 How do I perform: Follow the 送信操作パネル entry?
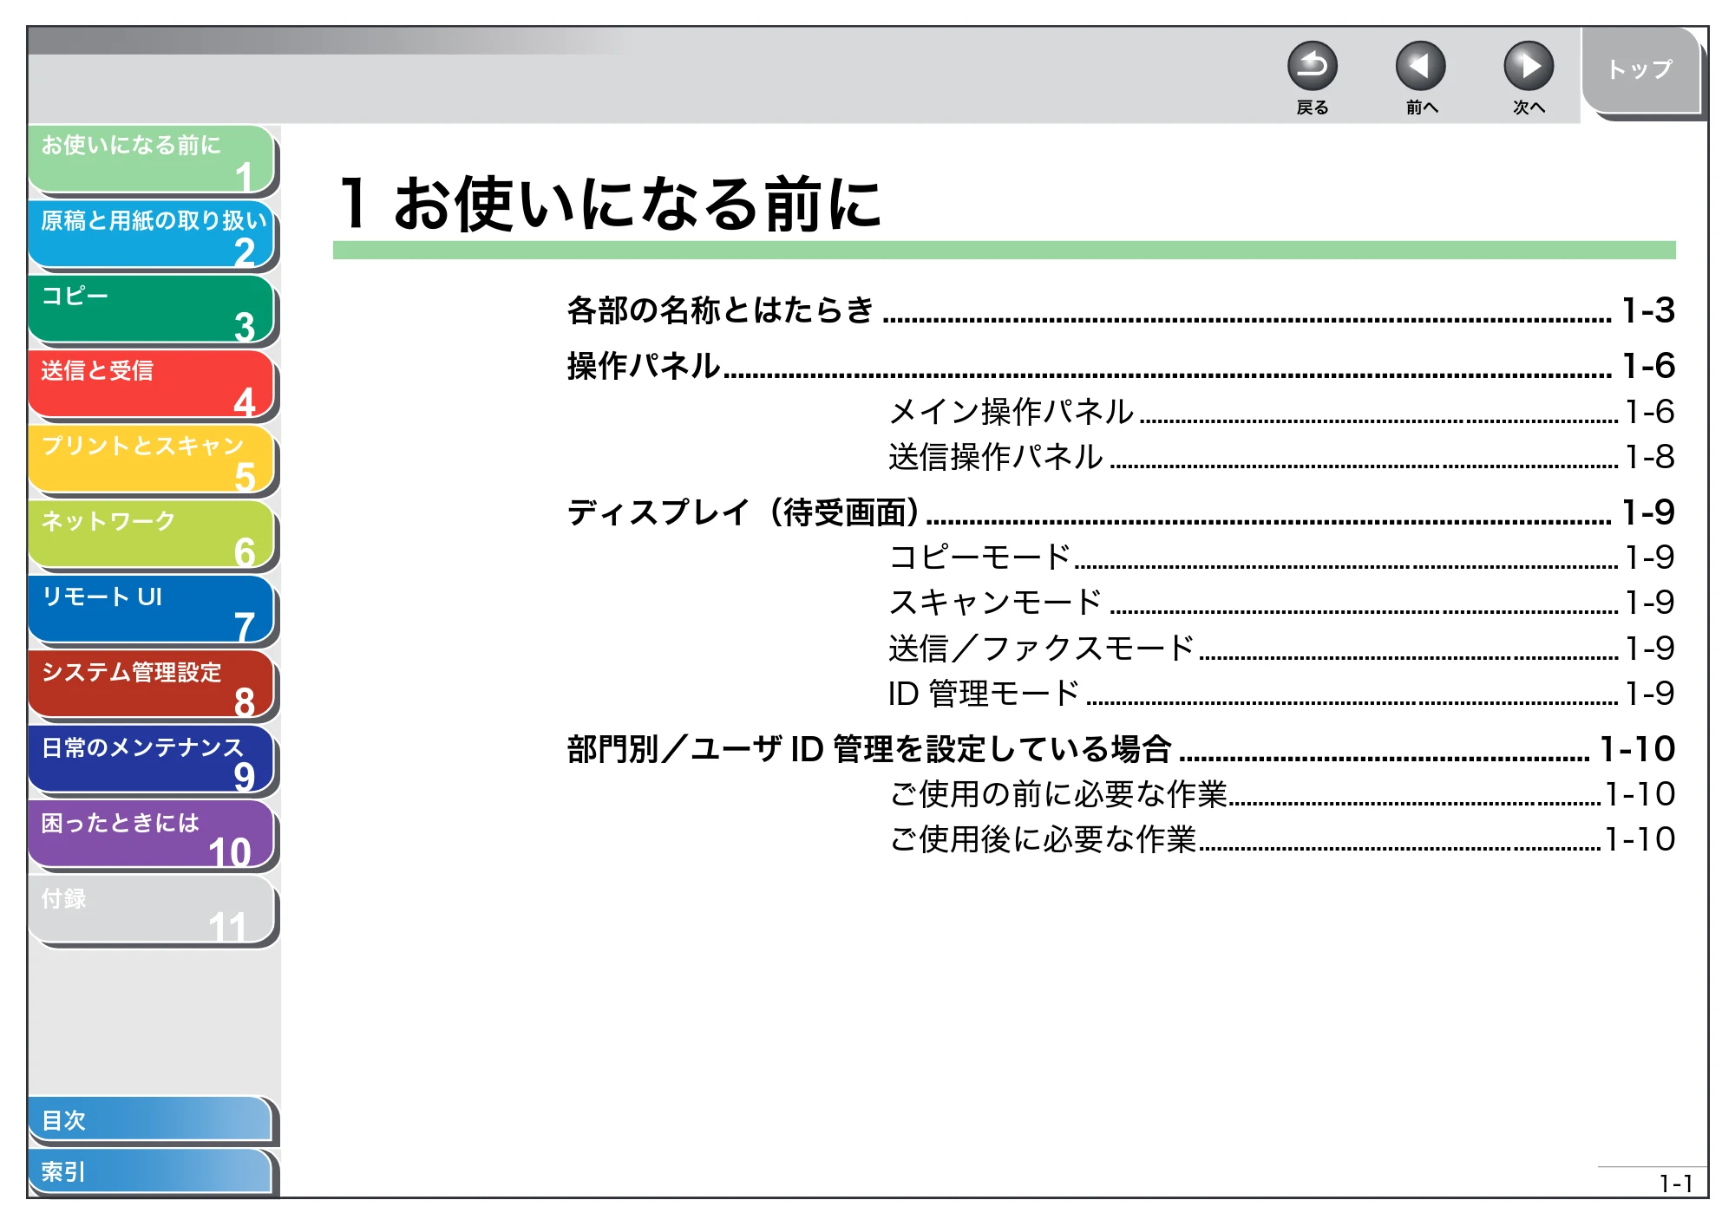tap(1282, 457)
